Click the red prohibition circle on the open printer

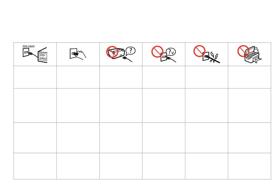pos(243,51)
